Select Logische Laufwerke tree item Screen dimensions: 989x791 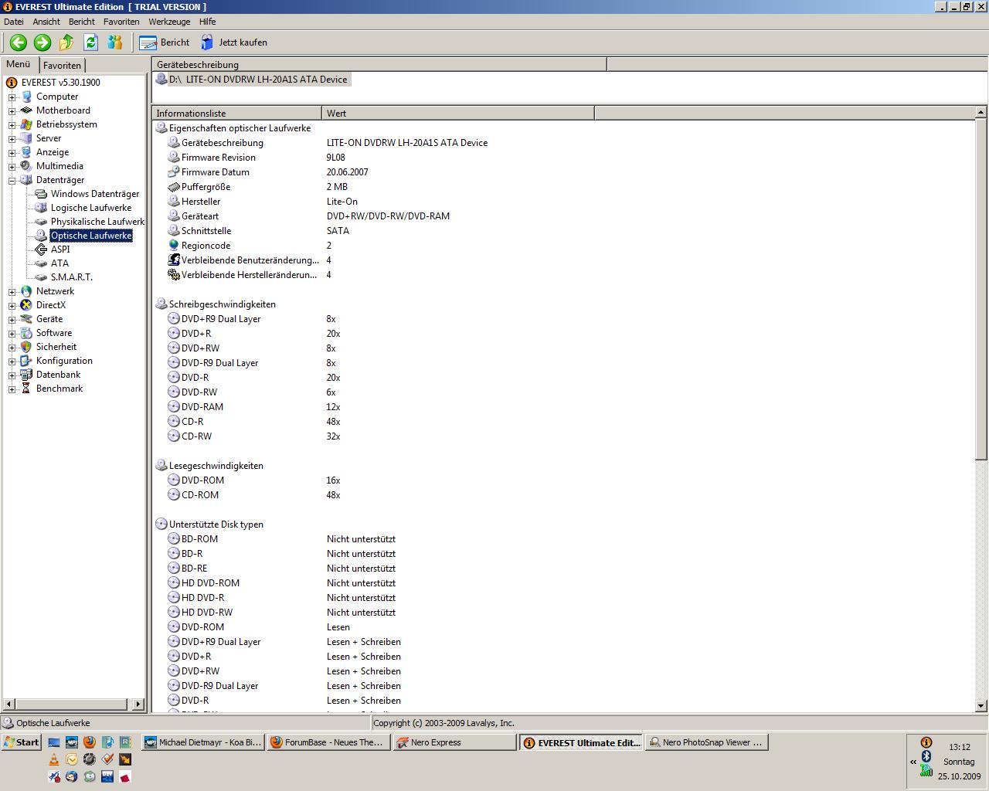91,208
